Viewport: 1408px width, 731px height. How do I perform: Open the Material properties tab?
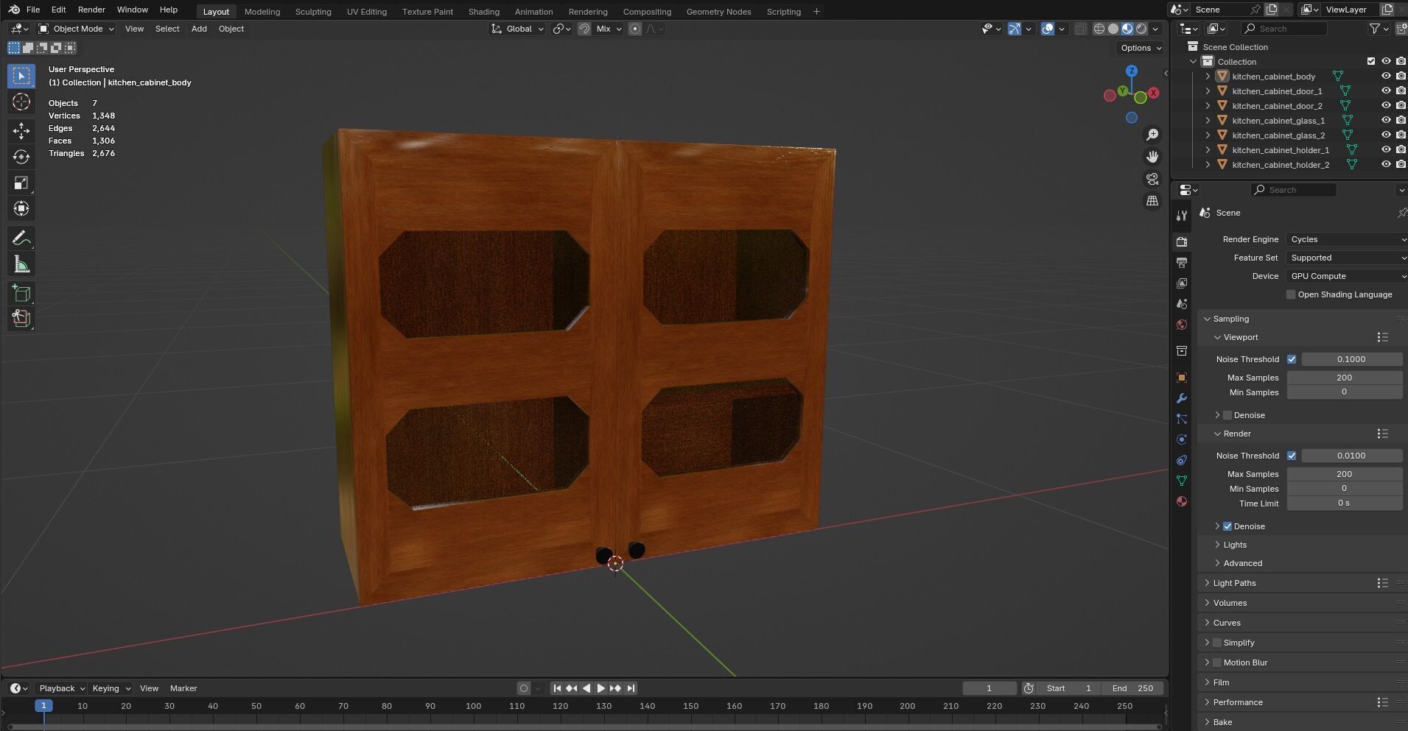click(x=1182, y=501)
